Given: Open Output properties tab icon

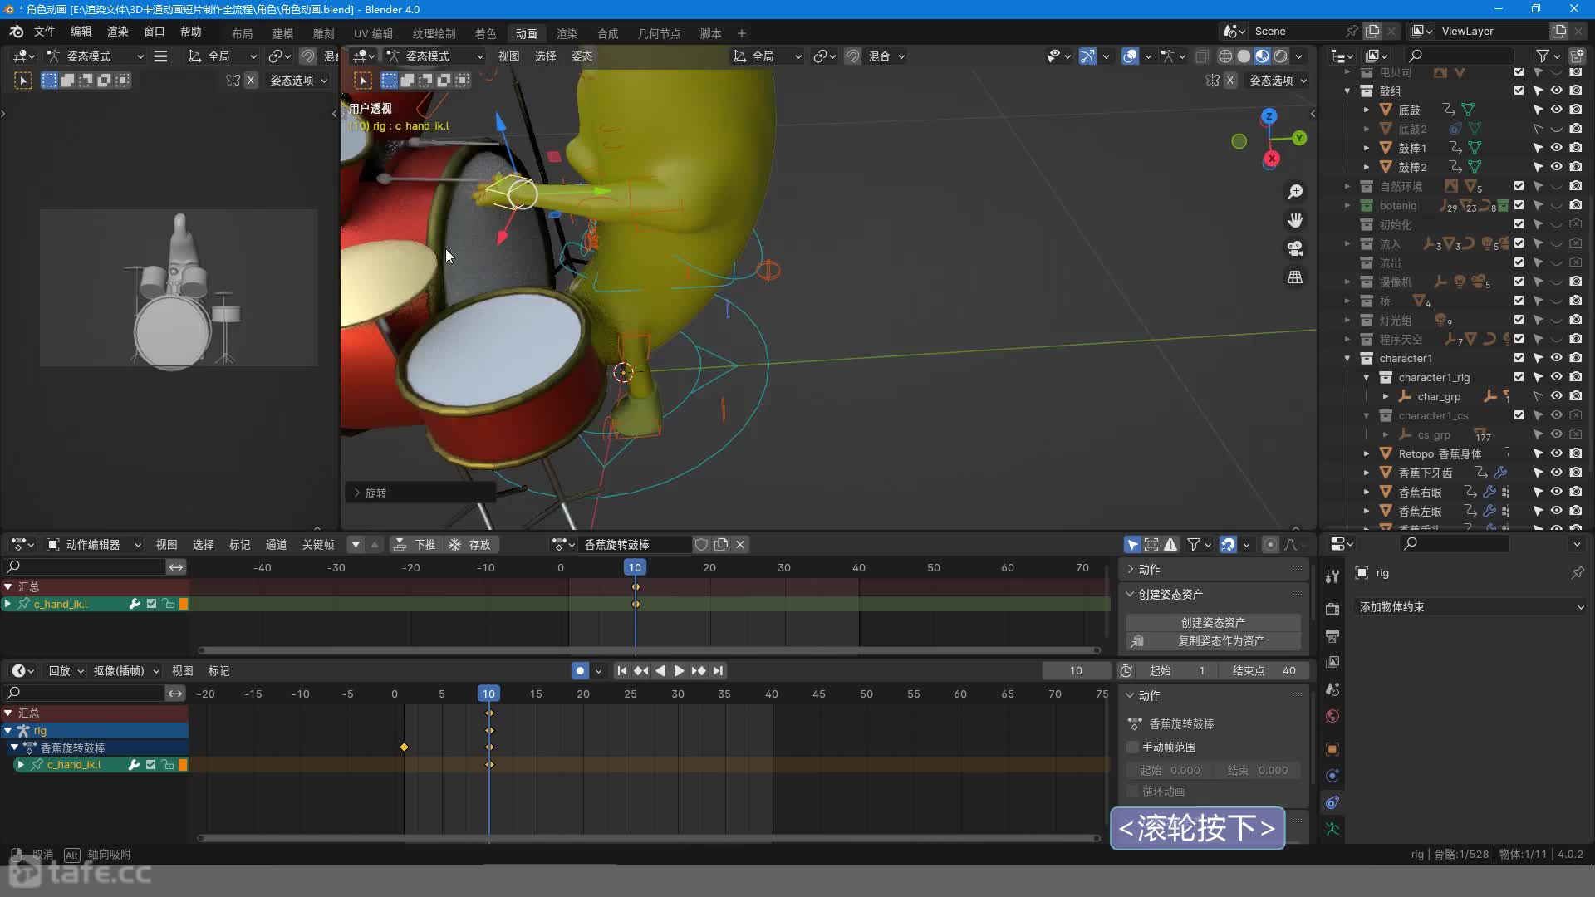Looking at the screenshot, I should pos(1332,636).
